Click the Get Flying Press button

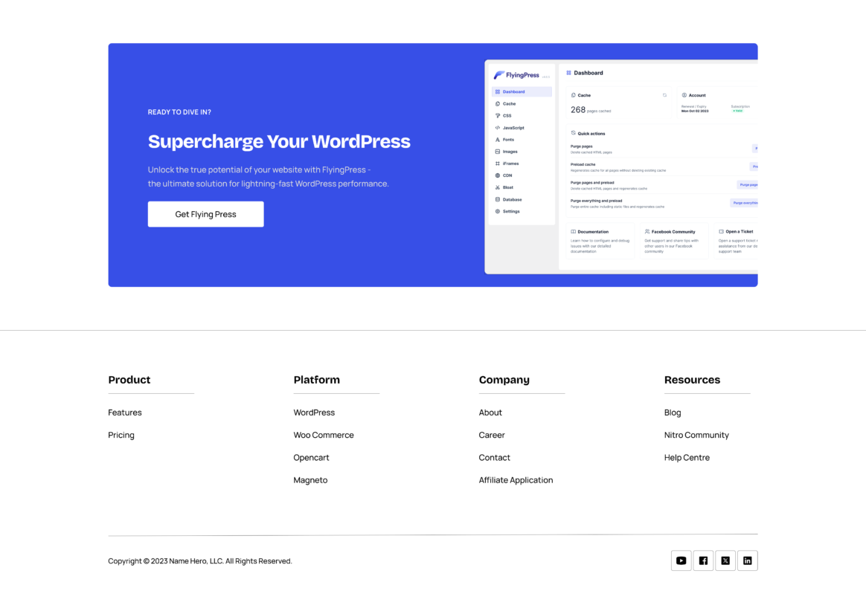click(x=205, y=214)
